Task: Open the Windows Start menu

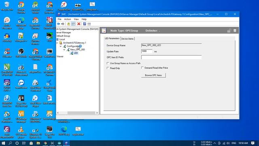Action: 3,143
